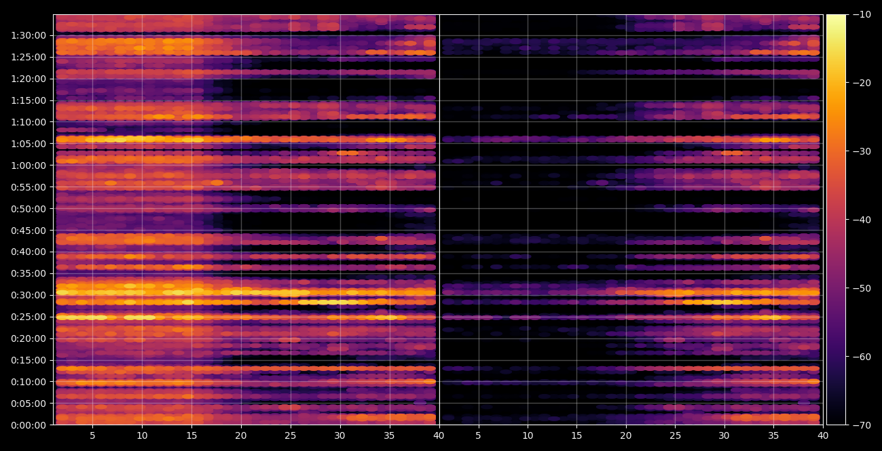The height and width of the screenshot is (451, 882).
Task: Click the 0:20:00 time axis label
Action: pyautogui.click(x=29, y=338)
